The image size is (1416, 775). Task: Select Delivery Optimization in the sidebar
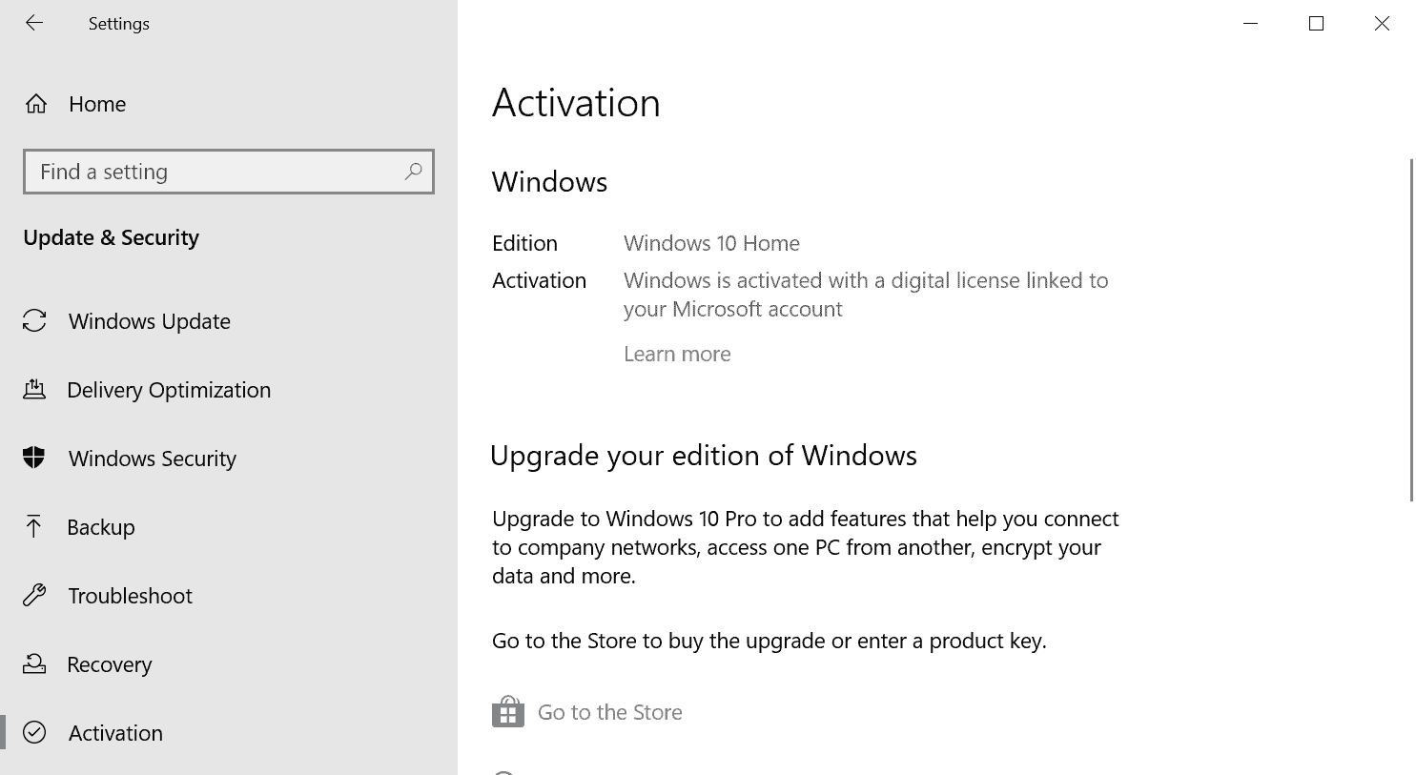pos(169,390)
